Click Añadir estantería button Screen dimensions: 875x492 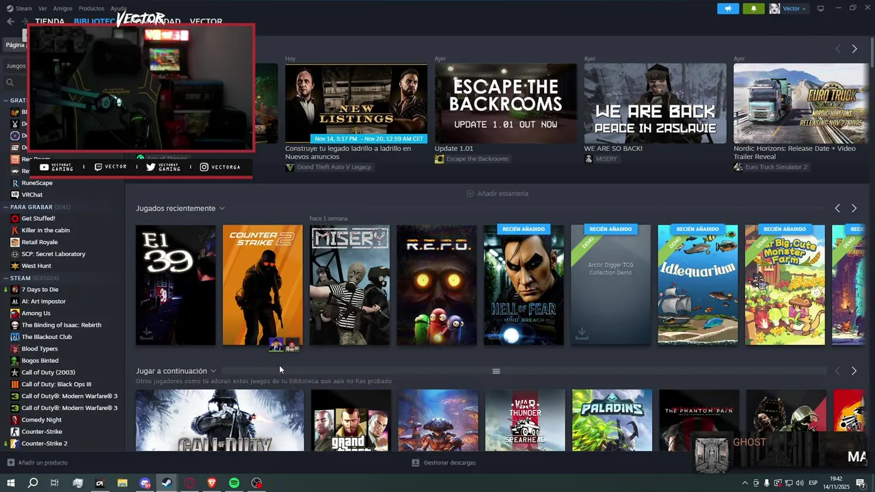pyautogui.click(x=497, y=193)
